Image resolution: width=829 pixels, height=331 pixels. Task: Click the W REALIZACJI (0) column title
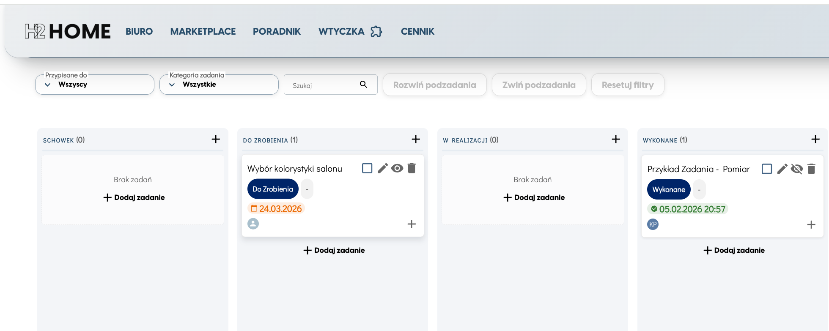point(471,140)
